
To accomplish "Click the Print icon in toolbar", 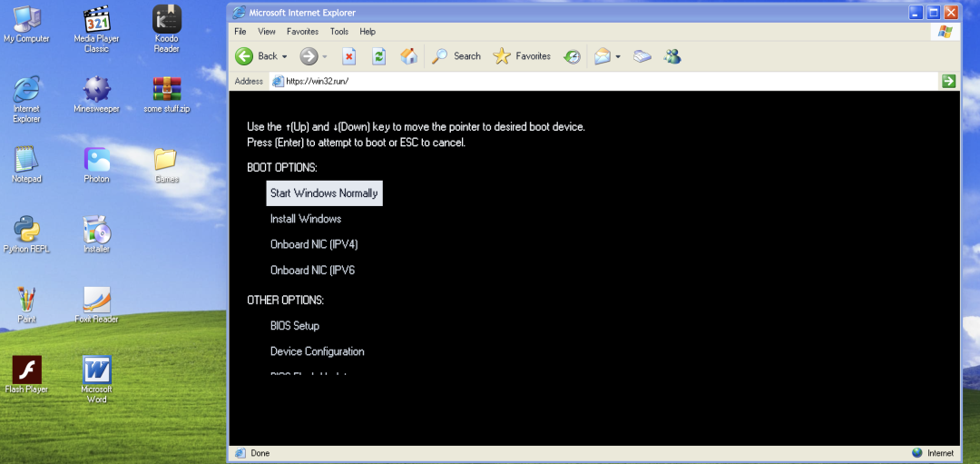I will pos(642,56).
